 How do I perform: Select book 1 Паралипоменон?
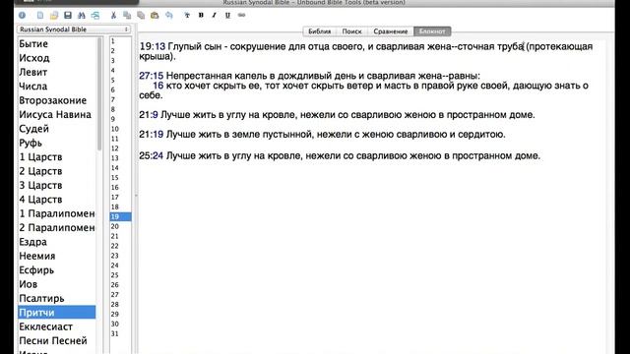(x=57, y=213)
